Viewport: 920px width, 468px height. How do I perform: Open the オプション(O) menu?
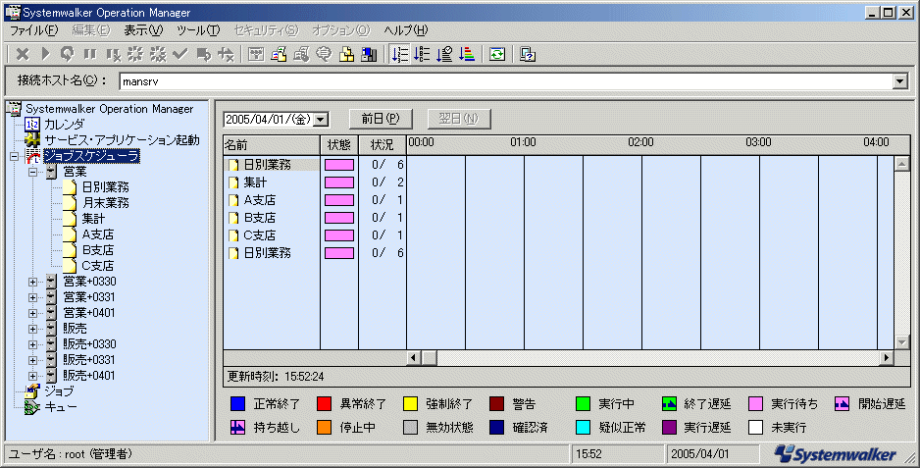pyautogui.click(x=341, y=30)
